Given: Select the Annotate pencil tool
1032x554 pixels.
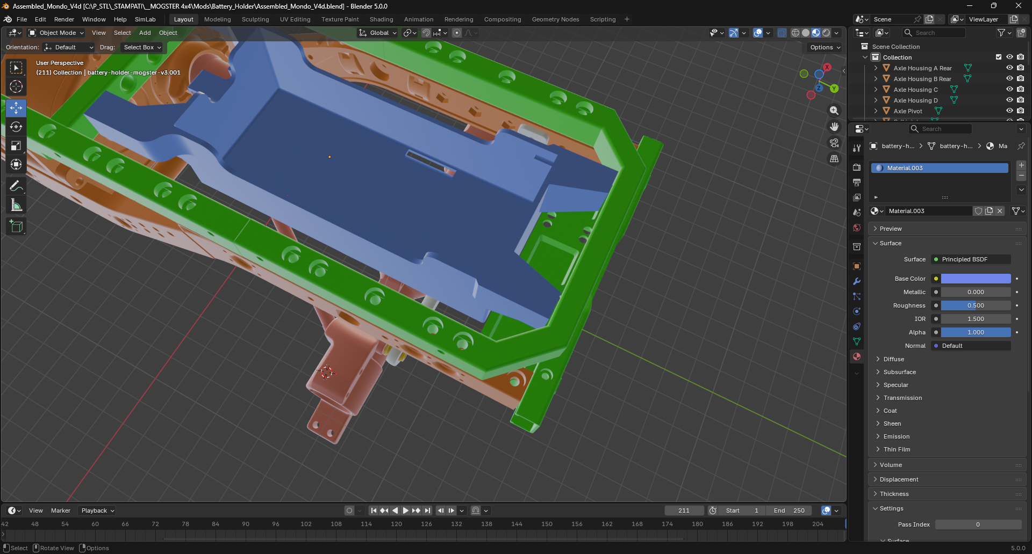Looking at the screenshot, I should [16, 186].
